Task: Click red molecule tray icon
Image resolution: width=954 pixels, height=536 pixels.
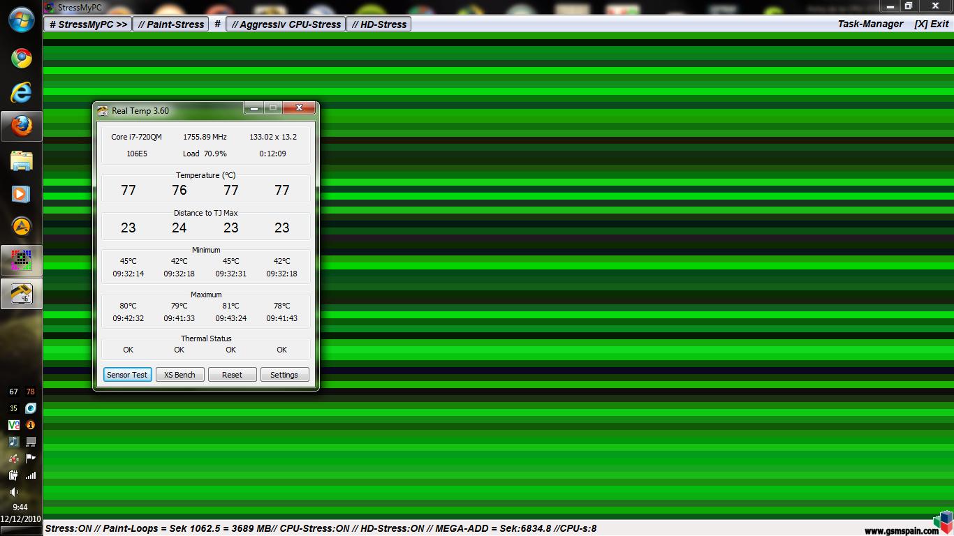Action: click(13, 459)
